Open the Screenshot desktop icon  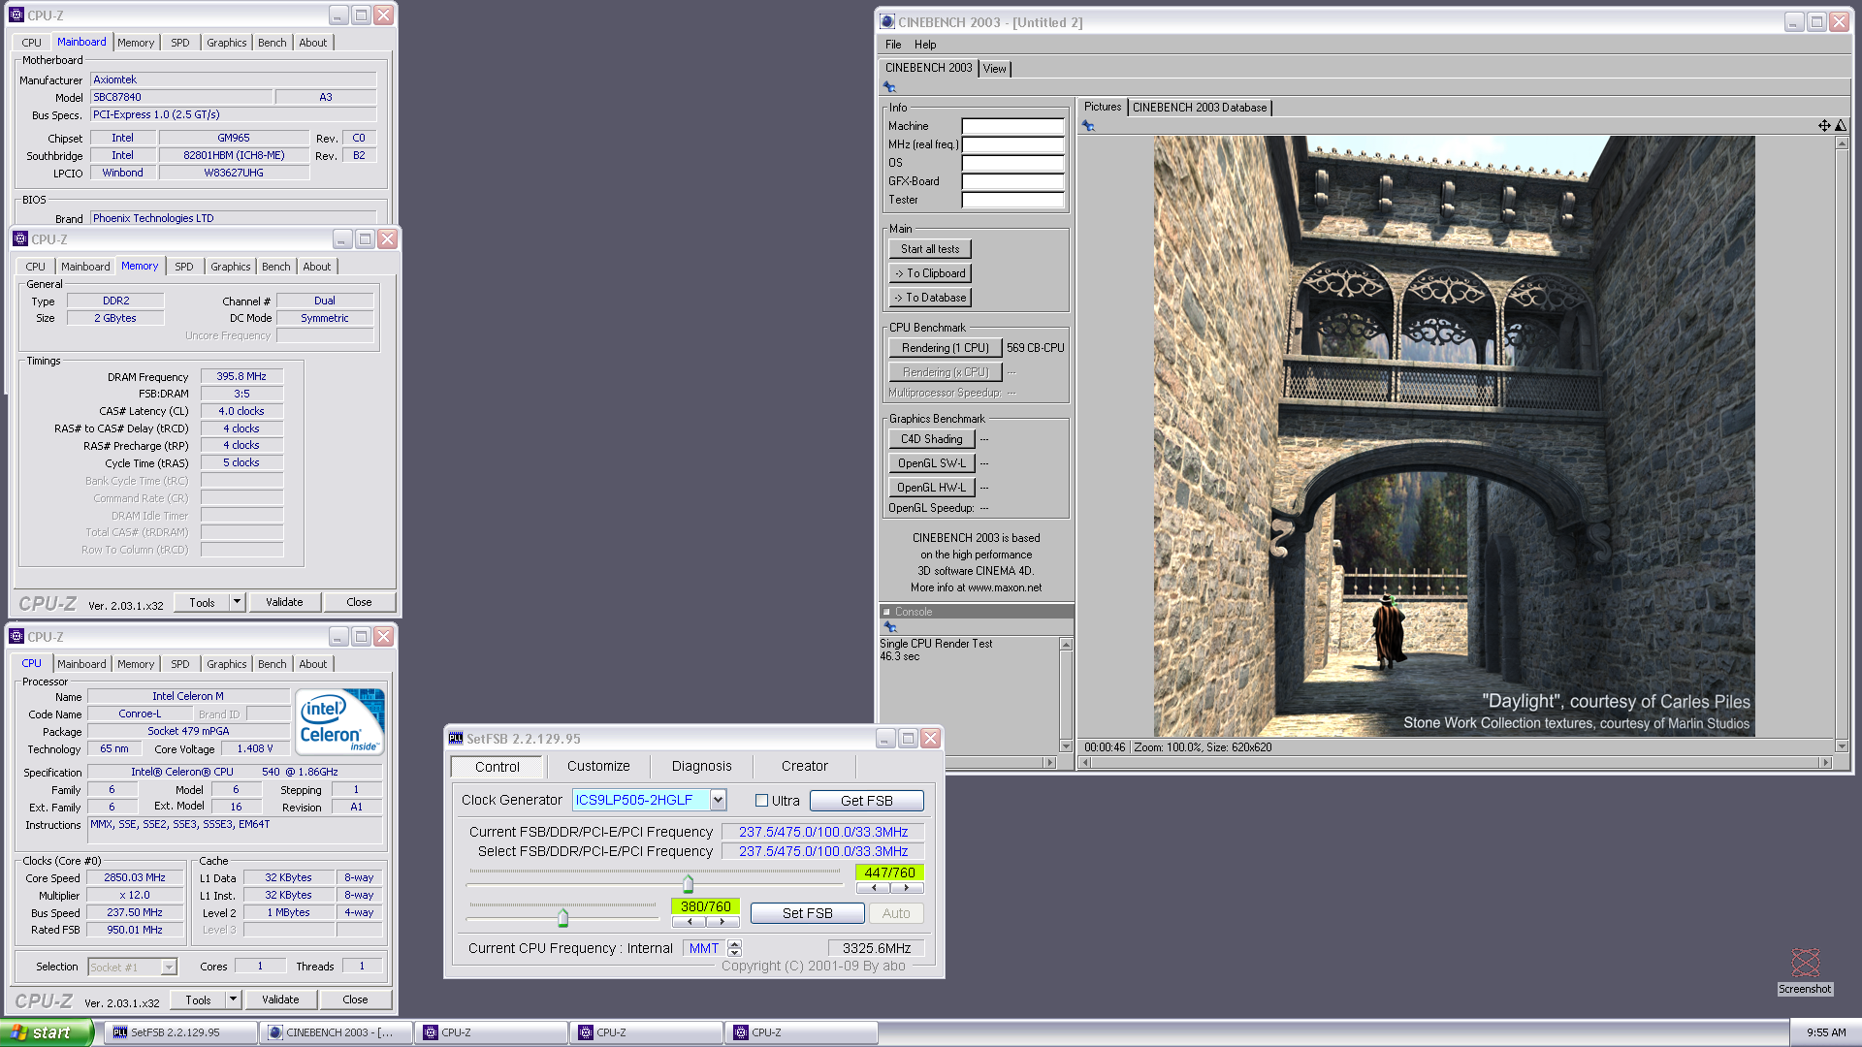coord(1805,970)
